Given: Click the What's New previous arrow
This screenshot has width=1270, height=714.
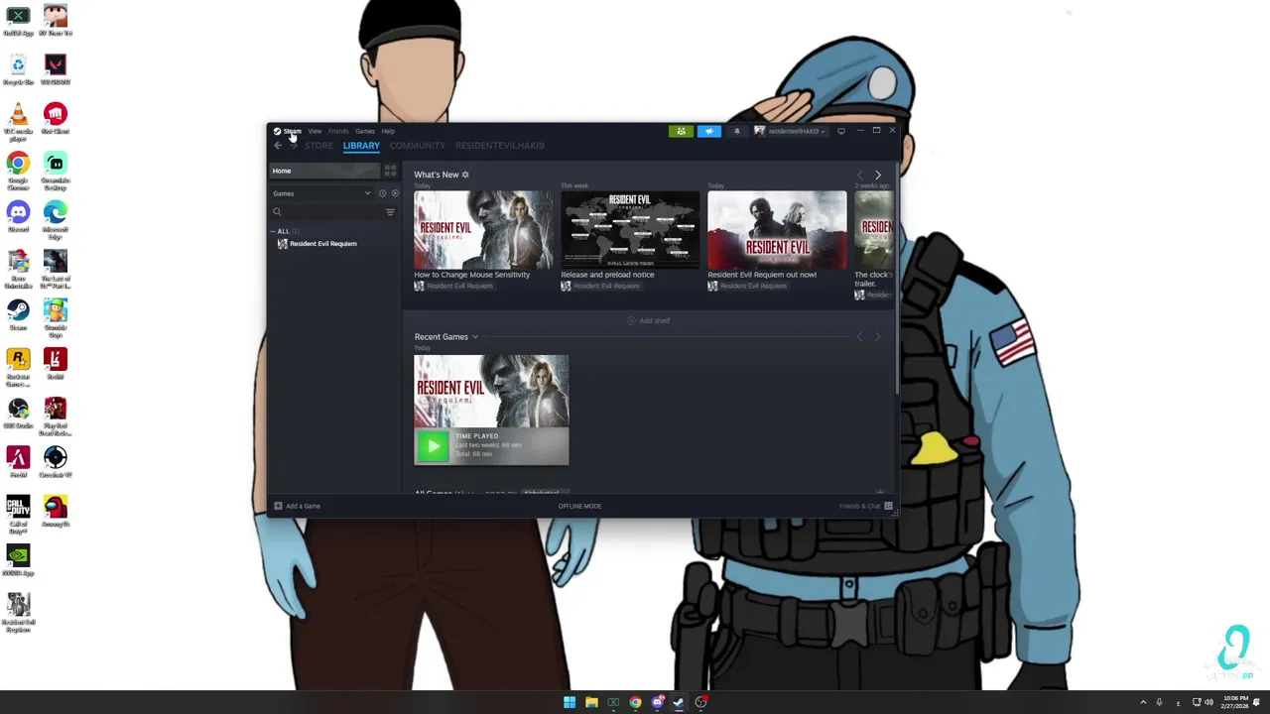Looking at the screenshot, I should click(x=860, y=176).
